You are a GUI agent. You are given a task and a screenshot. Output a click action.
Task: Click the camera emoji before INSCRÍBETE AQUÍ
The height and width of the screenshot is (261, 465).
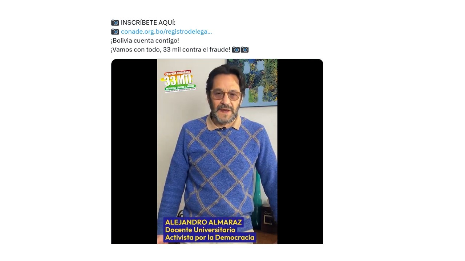[115, 22]
